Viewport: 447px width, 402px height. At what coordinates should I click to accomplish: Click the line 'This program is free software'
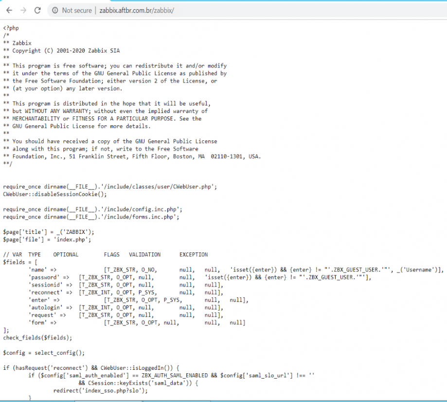(115, 66)
